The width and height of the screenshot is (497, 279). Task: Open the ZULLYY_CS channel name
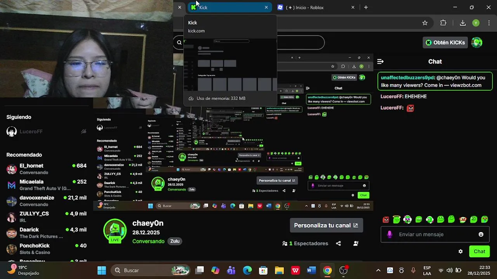coord(34,214)
